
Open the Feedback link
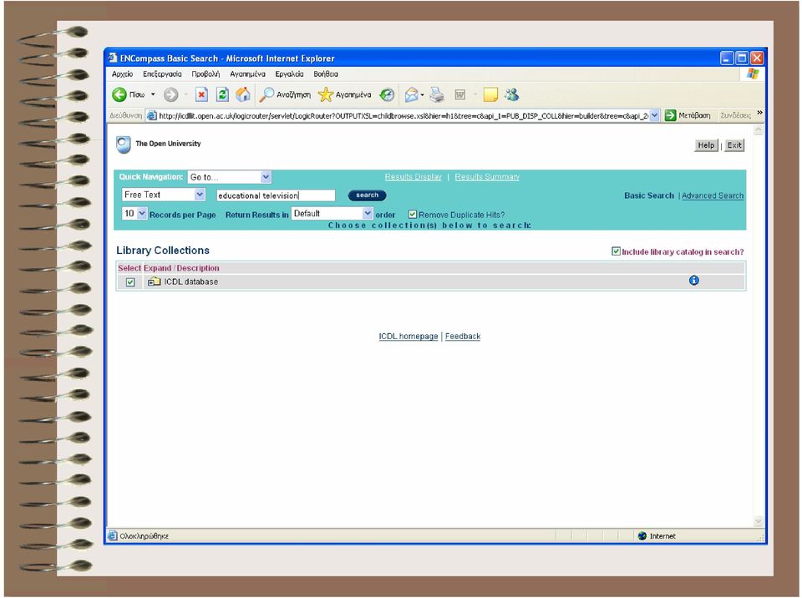[462, 336]
